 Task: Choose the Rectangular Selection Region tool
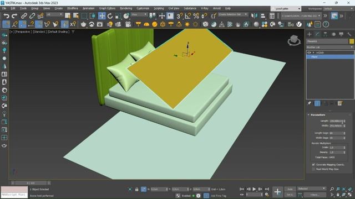click(84, 16)
